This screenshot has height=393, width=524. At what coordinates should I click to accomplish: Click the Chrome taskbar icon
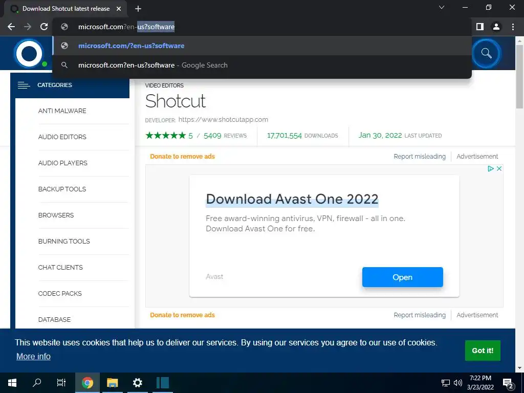tap(87, 383)
